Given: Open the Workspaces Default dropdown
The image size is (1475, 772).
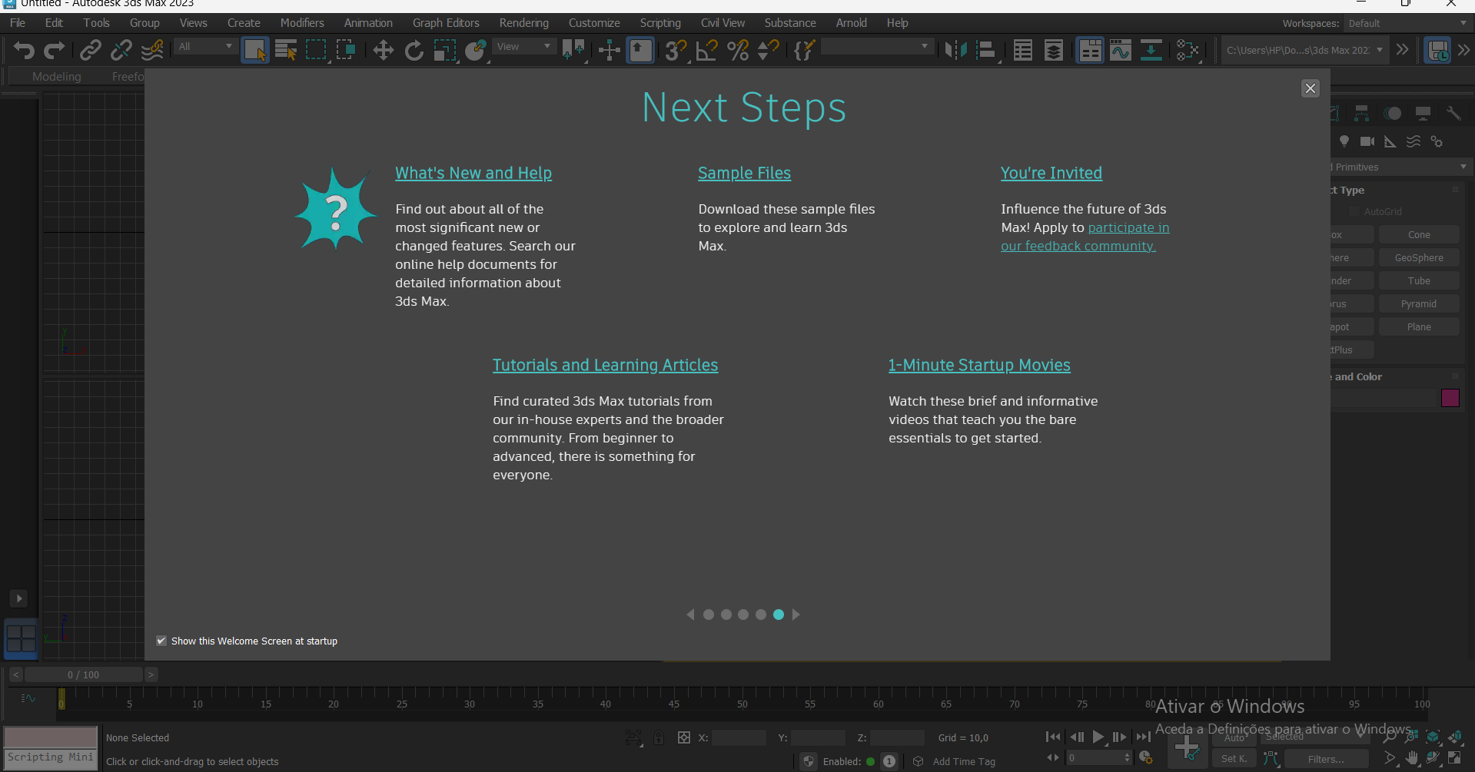Looking at the screenshot, I should (1407, 24).
